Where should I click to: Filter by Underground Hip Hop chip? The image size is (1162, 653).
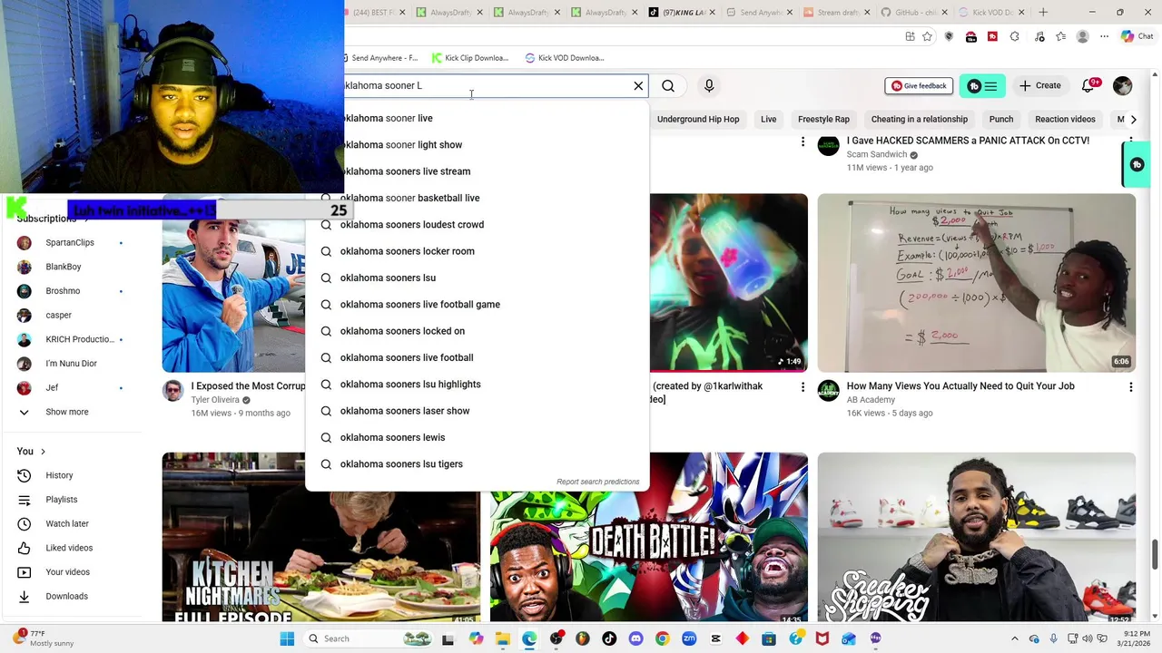698,119
